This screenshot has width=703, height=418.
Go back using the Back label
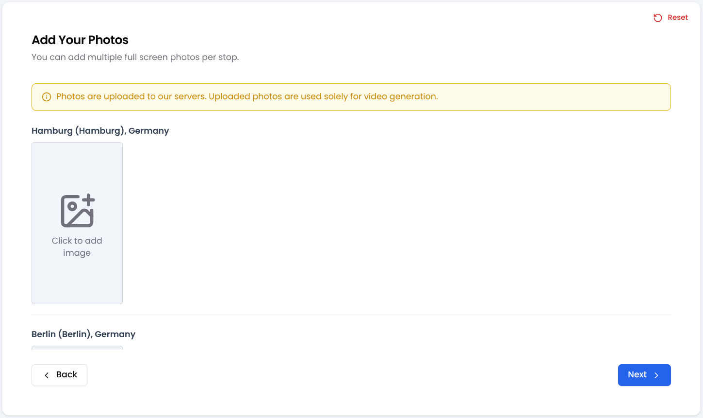[x=66, y=374]
